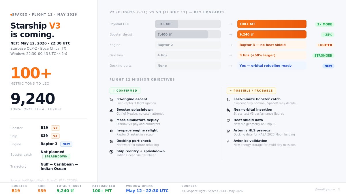Click the astronaut icon beside Artemis HLS prereqs
This screenshot has height=195, width=346.
(228, 131)
